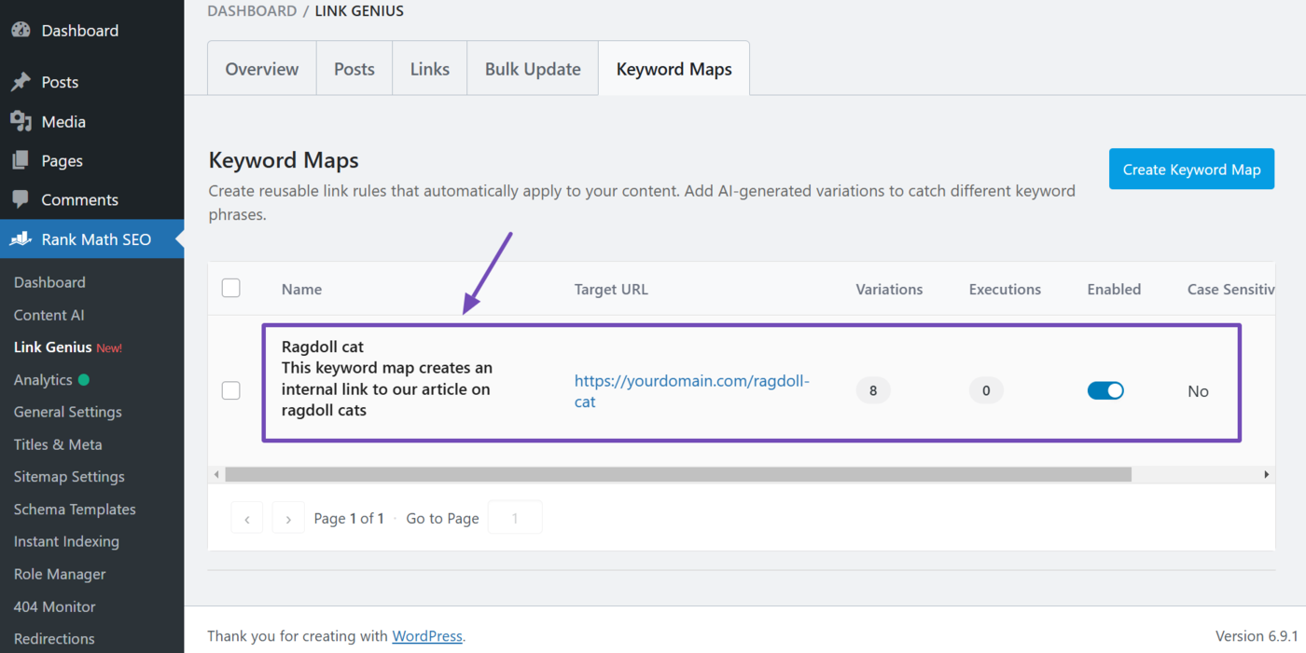Click the Posts pushpin icon
Viewport: 1306px width, 653px height.
pos(21,82)
